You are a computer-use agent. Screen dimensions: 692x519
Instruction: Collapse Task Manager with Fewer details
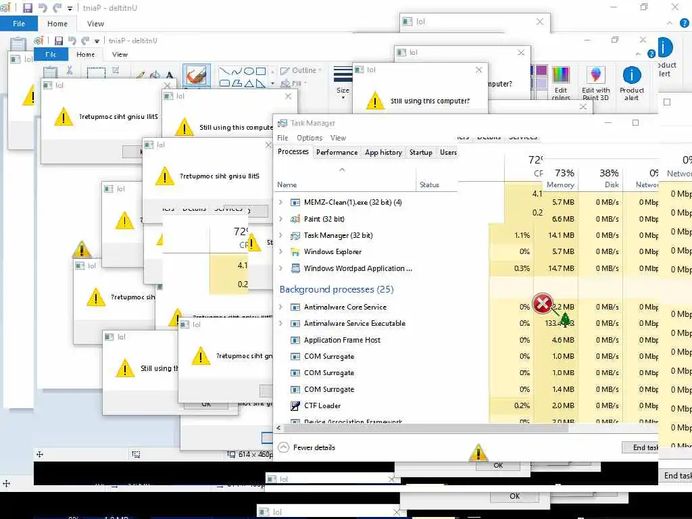(x=307, y=447)
